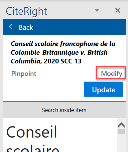This screenshot has width=128, height=152.
Task: Click scrollbar track below the thumb
Action: [121, 143]
